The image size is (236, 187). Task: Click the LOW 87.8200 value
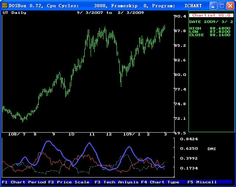coord(210,32)
